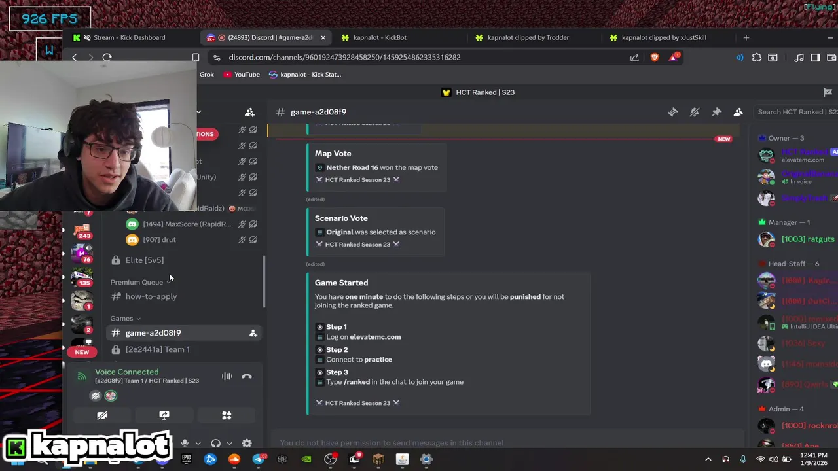Open Brave Shields lion icon
Image resolution: width=838 pixels, height=471 pixels.
pos(655,58)
